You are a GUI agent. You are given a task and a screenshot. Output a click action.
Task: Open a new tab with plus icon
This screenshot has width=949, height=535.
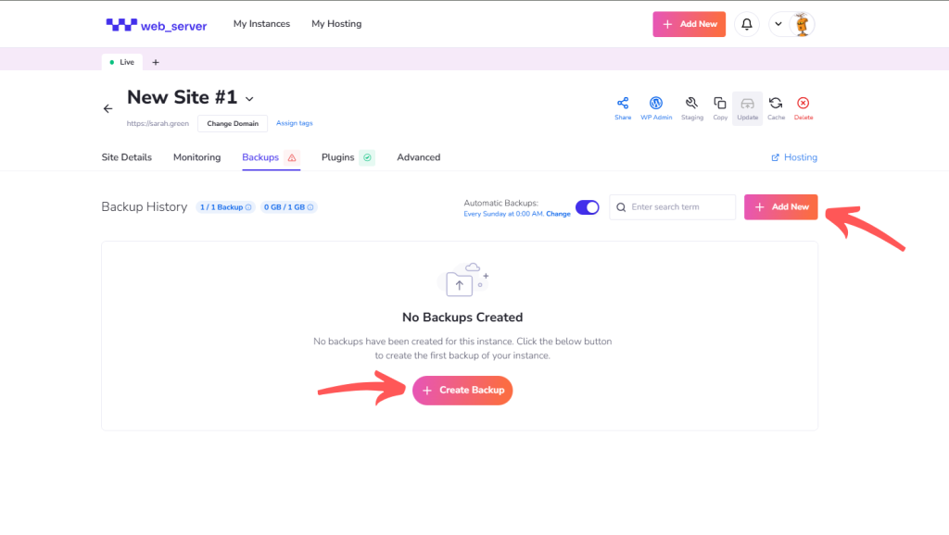tap(156, 62)
